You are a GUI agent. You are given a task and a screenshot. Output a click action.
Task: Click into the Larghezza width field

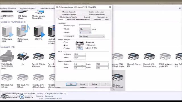tap(80, 54)
